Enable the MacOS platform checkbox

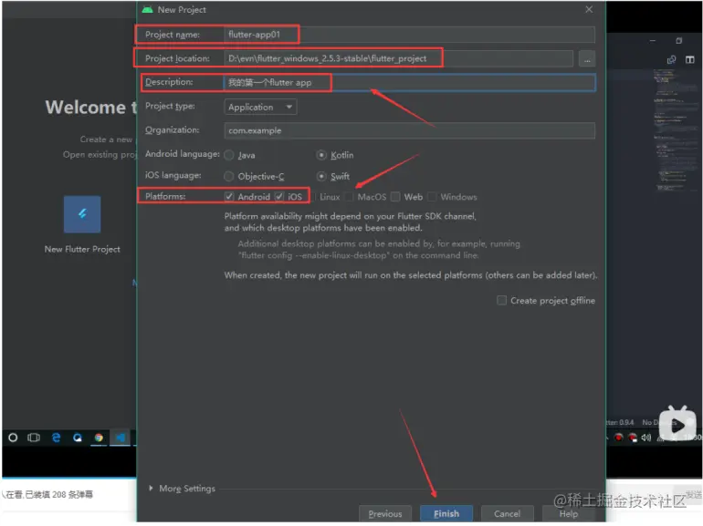350,197
